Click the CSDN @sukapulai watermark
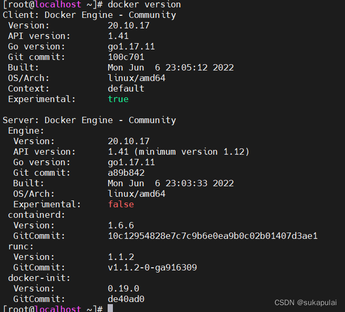The height and width of the screenshot is (312, 345). (306, 303)
